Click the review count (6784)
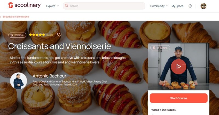 pos(50,35)
